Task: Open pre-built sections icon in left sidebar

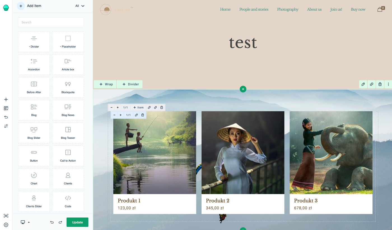Action: tap(6, 108)
